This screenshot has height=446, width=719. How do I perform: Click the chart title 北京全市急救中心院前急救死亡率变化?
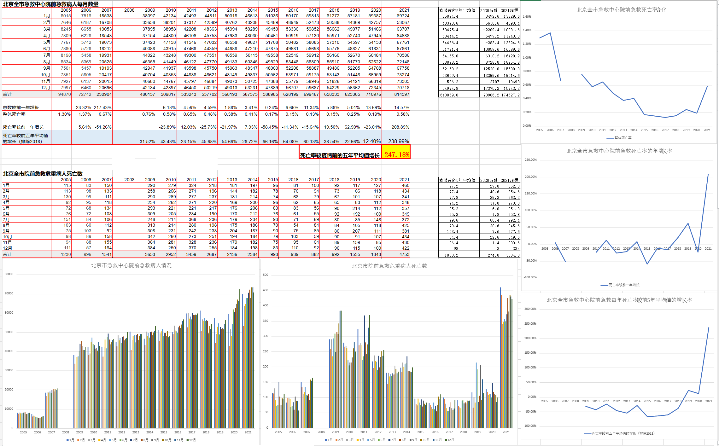coord(621,10)
